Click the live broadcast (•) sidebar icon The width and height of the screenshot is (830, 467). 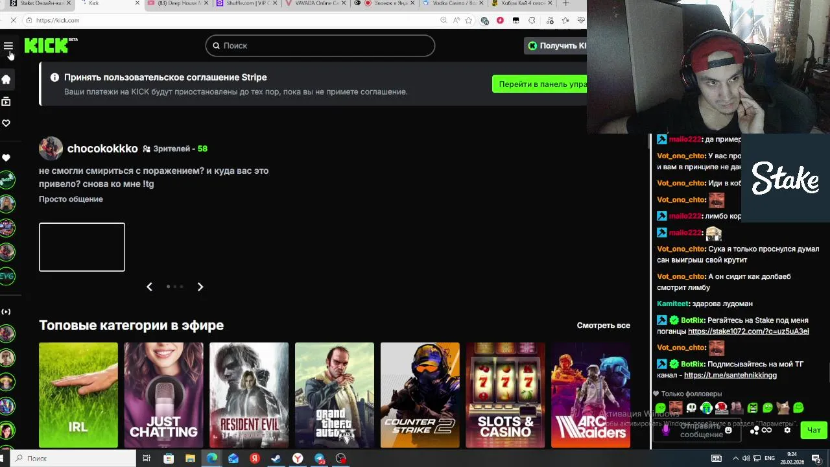click(x=6, y=311)
